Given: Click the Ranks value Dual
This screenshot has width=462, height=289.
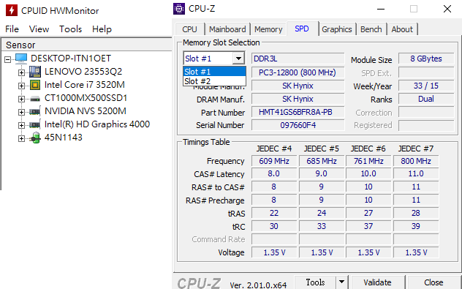Looking at the screenshot, I should [426, 99].
